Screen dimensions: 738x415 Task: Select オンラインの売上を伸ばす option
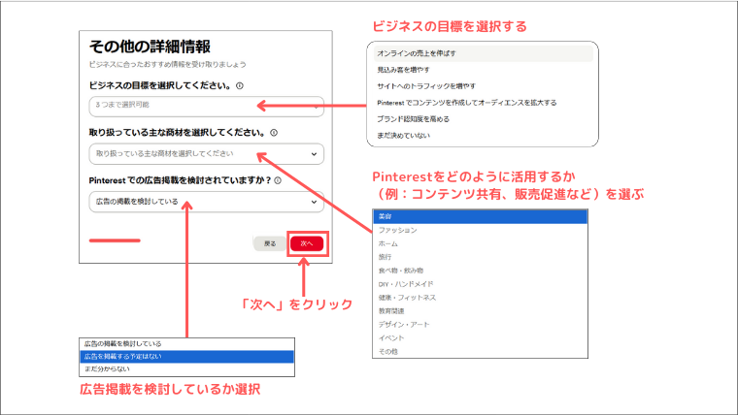(x=483, y=53)
